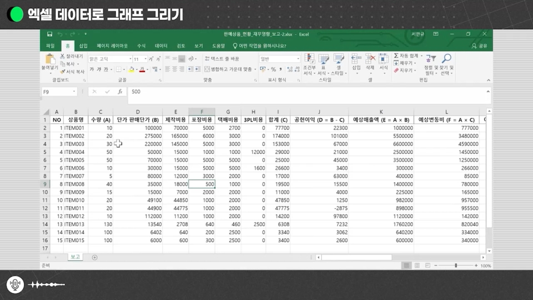
Task: Click the Paste (붙여넣기) clipboard icon
Action: (50, 59)
